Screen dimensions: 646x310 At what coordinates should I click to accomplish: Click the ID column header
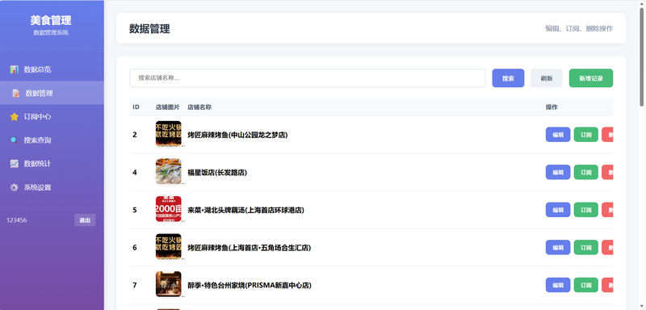pyautogui.click(x=136, y=107)
